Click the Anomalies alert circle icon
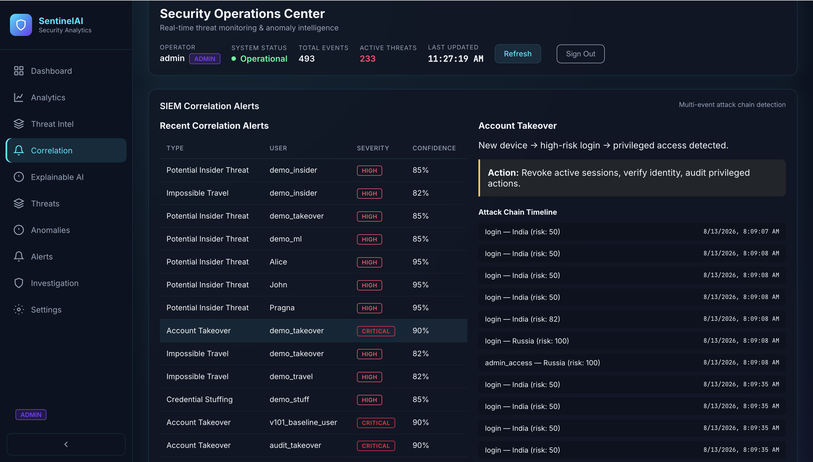Viewport: 813px width, 462px height. [x=19, y=230]
